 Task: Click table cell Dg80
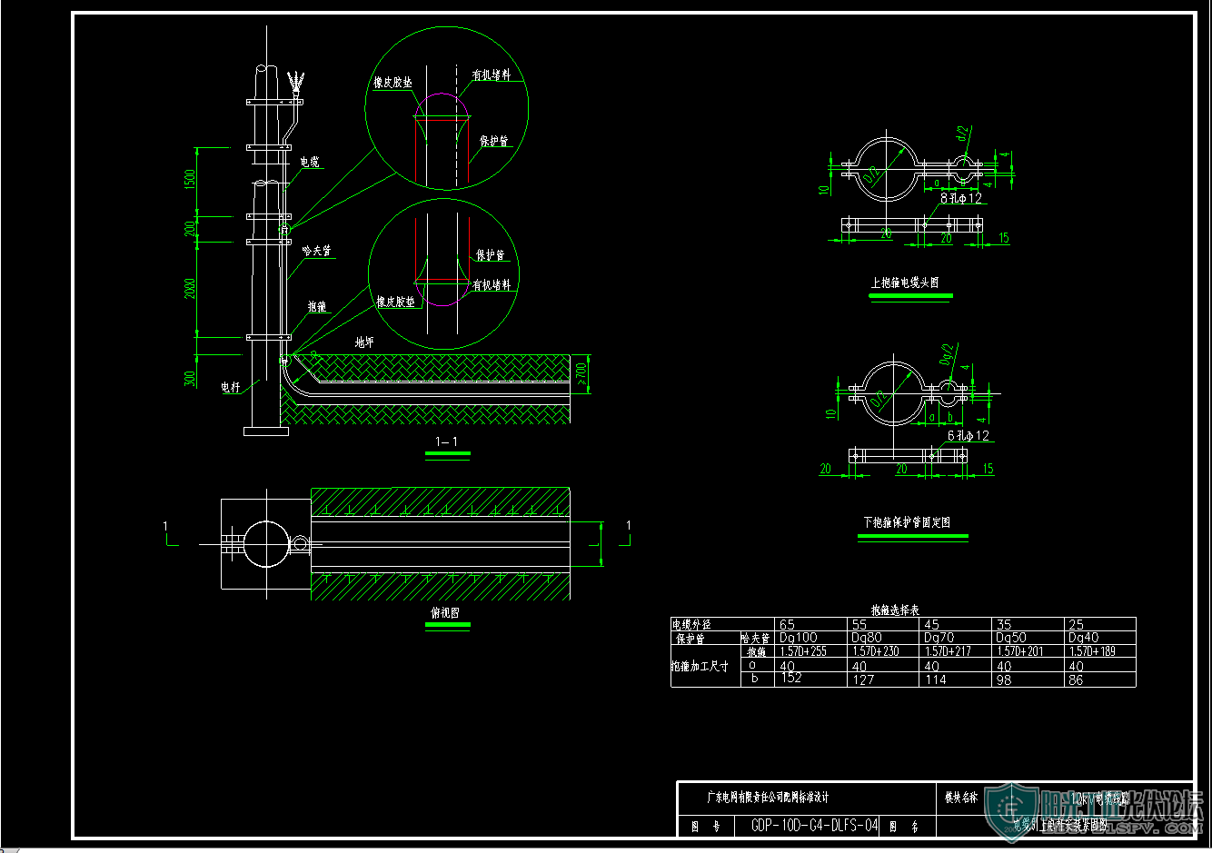[x=867, y=638]
